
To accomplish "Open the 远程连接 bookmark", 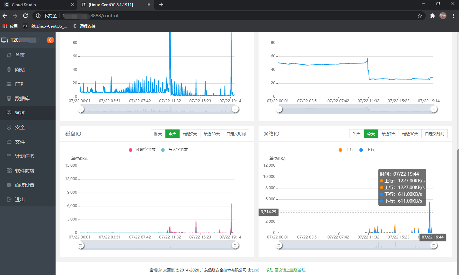I will click(x=84, y=26).
